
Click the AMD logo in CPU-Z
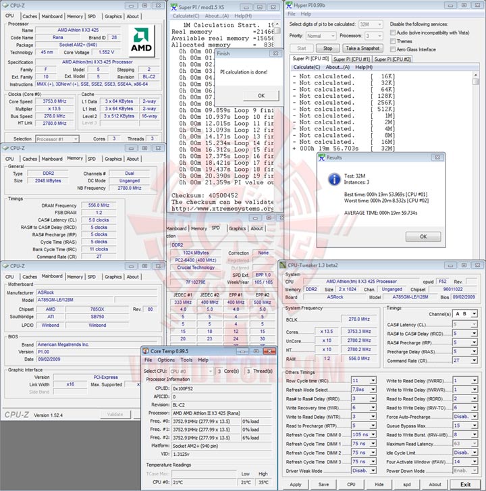pos(142,41)
